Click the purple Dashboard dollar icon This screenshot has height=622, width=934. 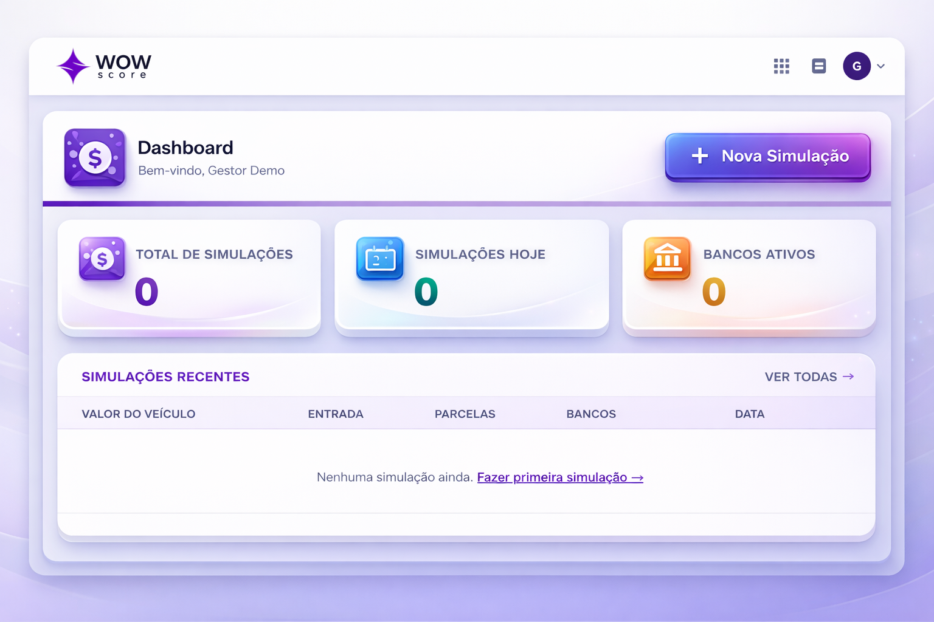95,157
